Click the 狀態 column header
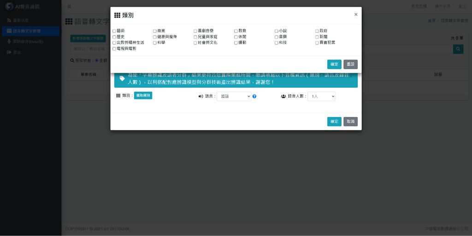The height and width of the screenshot is (236, 472). tap(438, 74)
